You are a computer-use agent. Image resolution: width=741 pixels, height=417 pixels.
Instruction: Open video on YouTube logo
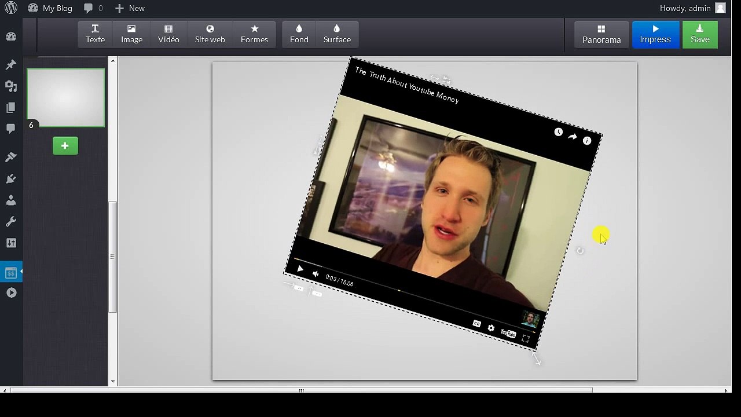pos(508,333)
